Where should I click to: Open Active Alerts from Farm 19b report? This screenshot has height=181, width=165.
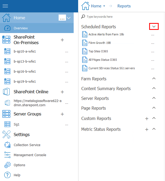click(x=106, y=34)
